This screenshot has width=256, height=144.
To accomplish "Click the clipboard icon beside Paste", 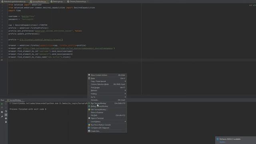I will (x=89, y=78).
